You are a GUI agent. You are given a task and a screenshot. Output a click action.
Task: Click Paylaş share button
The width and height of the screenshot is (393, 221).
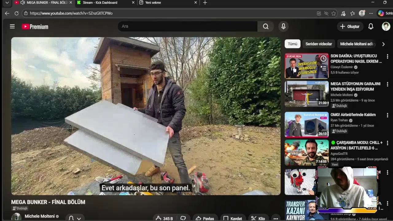pos(205,218)
